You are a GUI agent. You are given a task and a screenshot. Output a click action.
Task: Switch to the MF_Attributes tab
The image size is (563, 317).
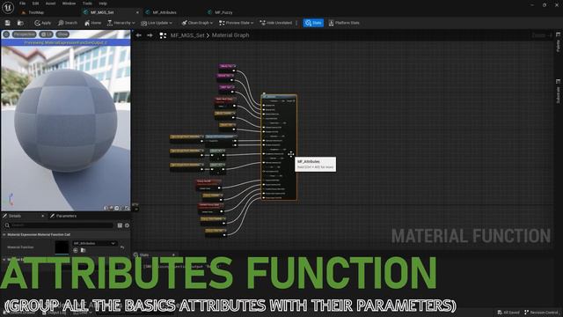pos(165,12)
